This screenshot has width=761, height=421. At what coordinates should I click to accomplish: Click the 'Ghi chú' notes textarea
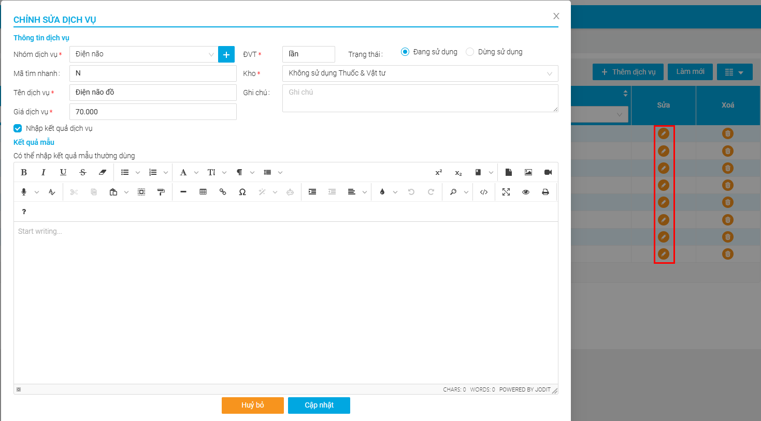point(420,98)
